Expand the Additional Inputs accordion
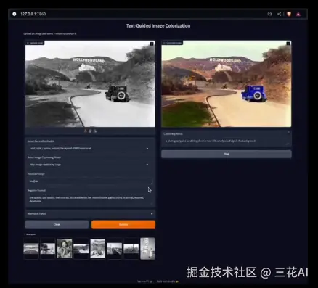This screenshot has width=318, height=288. (x=90, y=214)
